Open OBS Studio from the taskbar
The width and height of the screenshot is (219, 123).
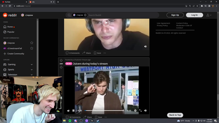tap(81, 121)
